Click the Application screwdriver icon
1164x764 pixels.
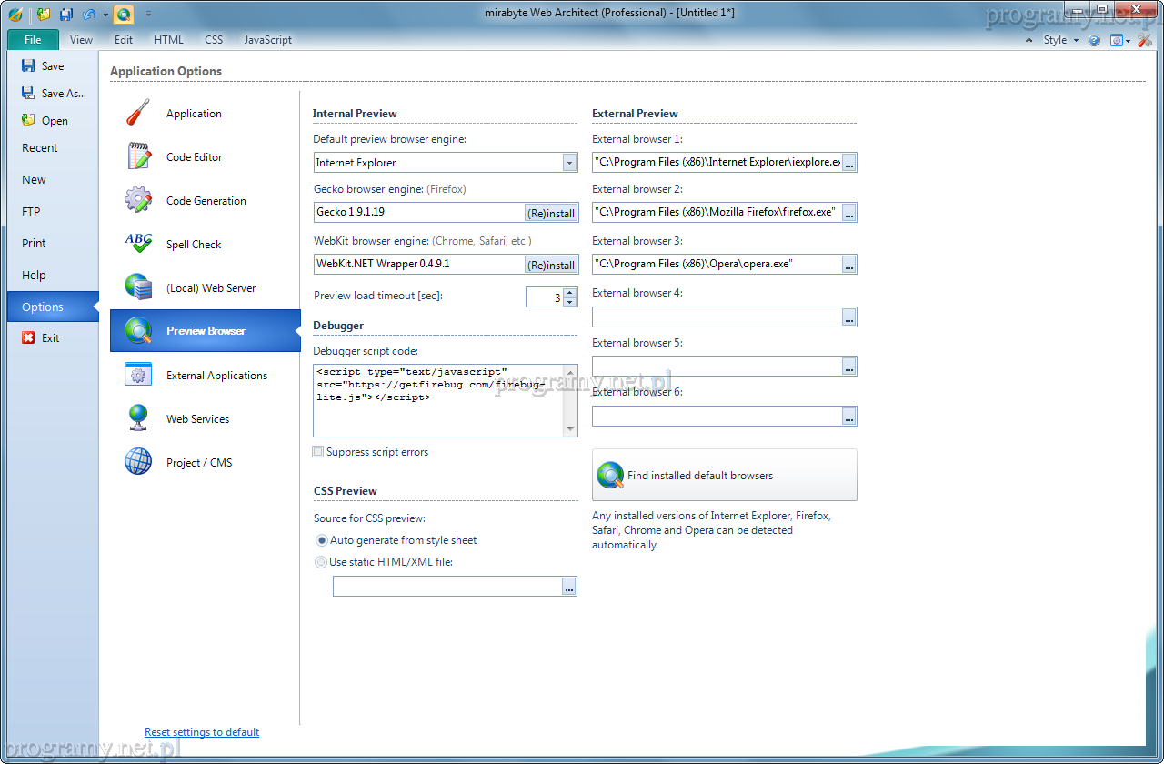pos(138,113)
